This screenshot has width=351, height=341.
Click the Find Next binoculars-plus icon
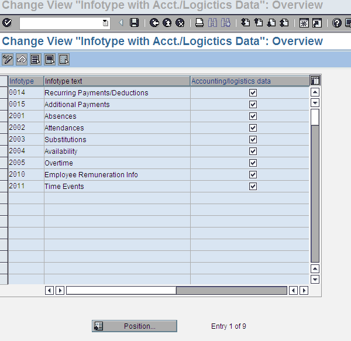226,23
